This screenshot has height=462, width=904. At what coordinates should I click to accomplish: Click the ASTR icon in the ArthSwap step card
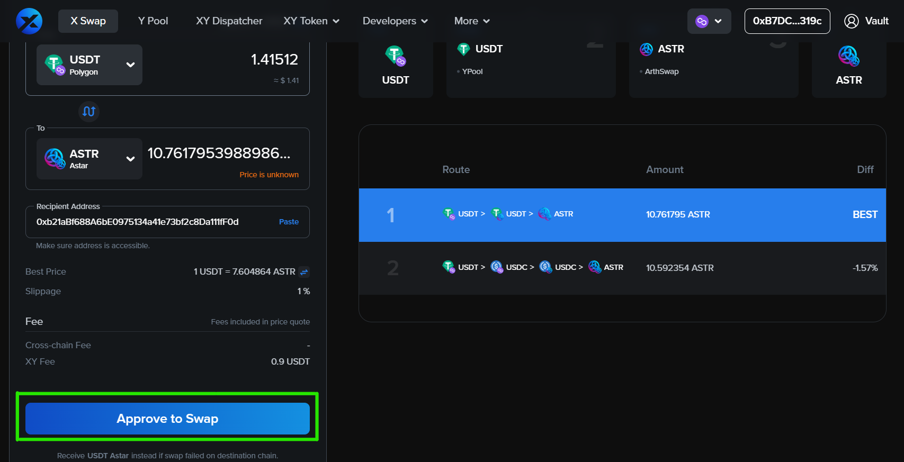(646, 49)
